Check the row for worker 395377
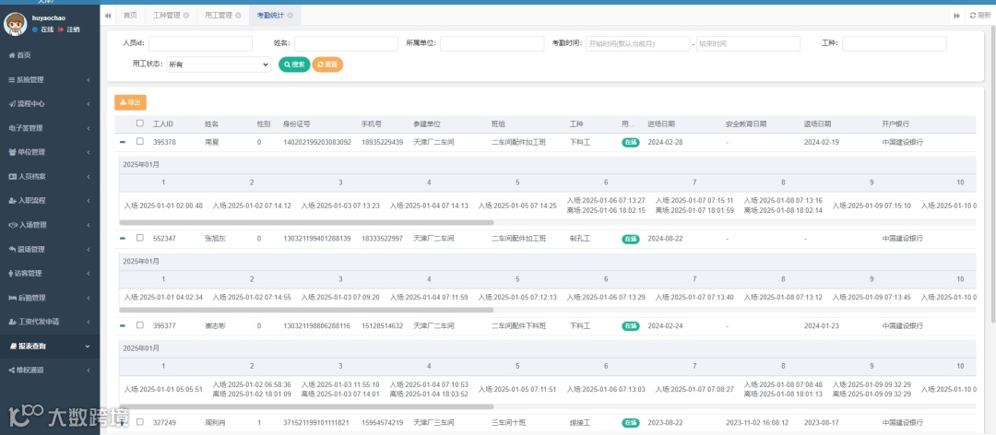The height and width of the screenshot is (435, 996). (140, 325)
